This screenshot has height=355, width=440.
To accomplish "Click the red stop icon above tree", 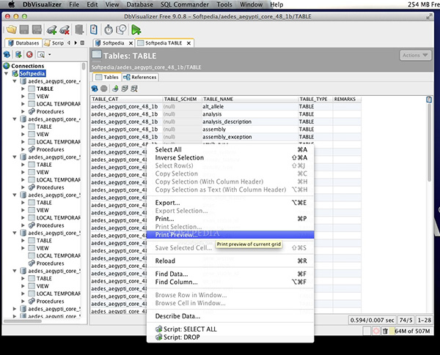I will coord(29,54).
